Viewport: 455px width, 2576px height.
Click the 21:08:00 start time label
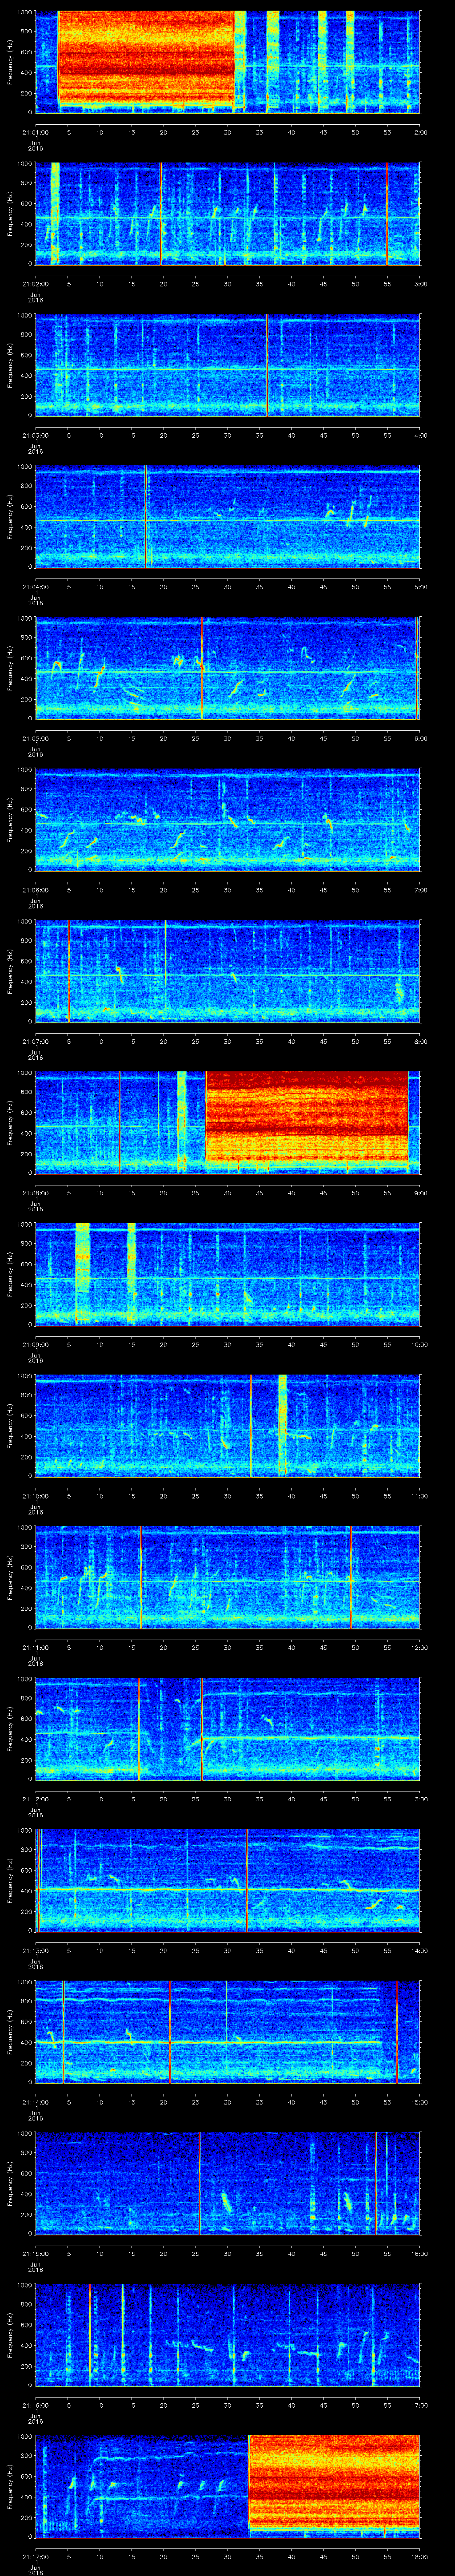click(35, 1193)
